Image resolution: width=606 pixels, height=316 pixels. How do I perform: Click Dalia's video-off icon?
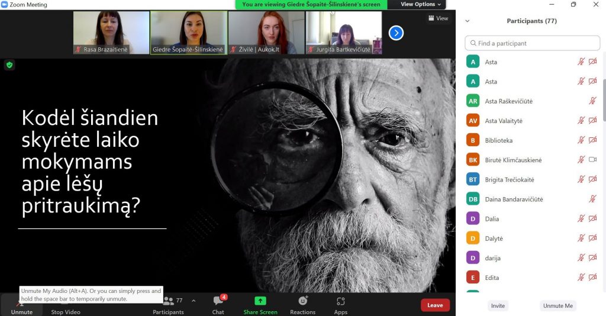[x=592, y=218]
